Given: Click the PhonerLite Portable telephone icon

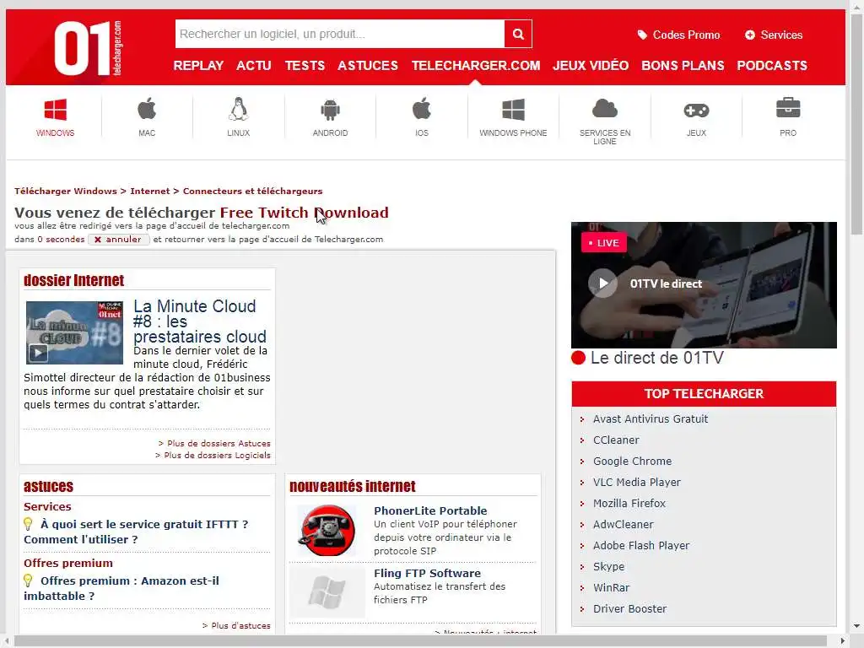Looking at the screenshot, I should tap(327, 530).
